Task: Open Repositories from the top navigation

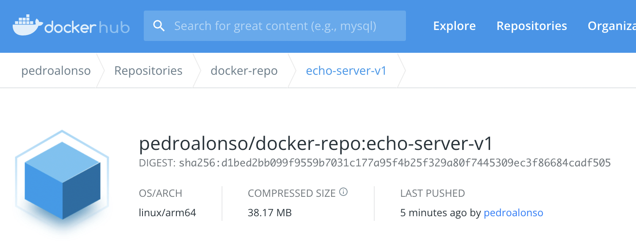Action: 531,26
